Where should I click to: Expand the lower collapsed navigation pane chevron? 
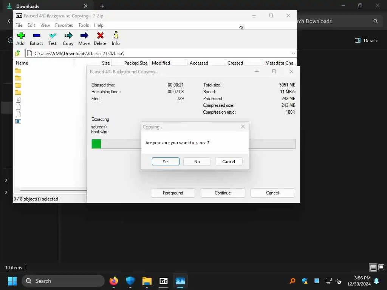point(6,192)
